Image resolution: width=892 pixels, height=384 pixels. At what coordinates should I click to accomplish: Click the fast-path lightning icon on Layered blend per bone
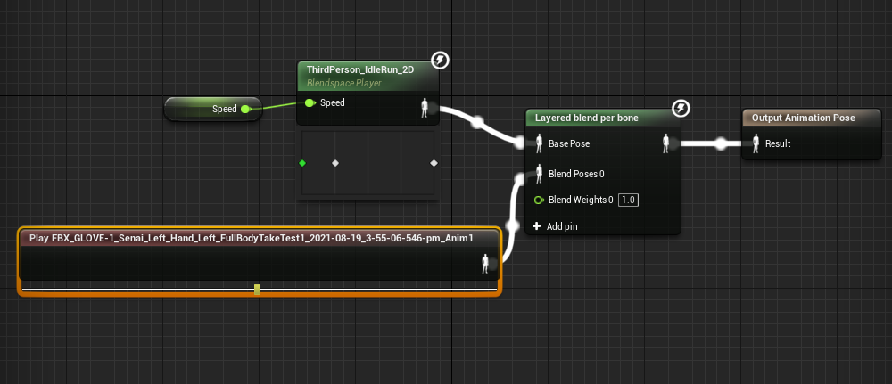click(x=681, y=108)
